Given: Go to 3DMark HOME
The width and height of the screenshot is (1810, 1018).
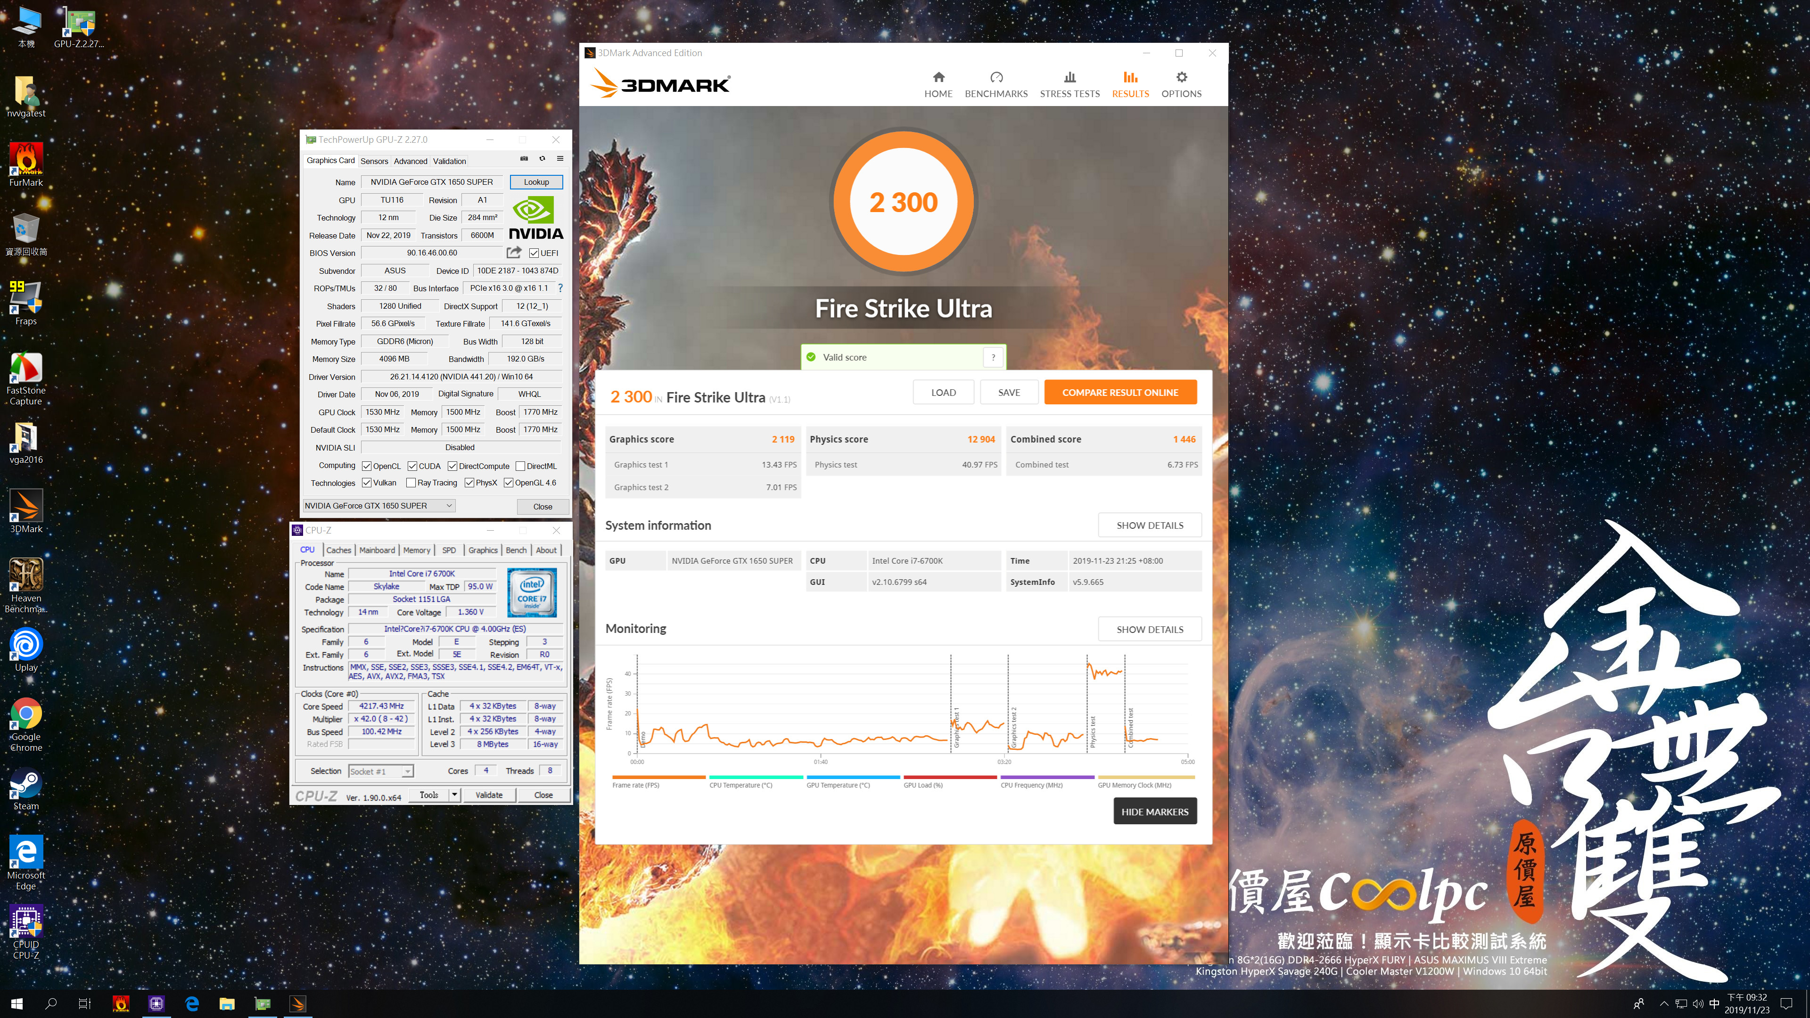Looking at the screenshot, I should coord(938,84).
